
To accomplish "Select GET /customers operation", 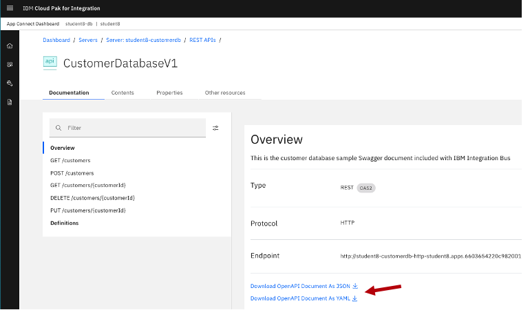I will point(70,160).
